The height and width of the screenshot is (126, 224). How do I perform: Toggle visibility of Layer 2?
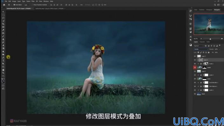coord(195,71)
